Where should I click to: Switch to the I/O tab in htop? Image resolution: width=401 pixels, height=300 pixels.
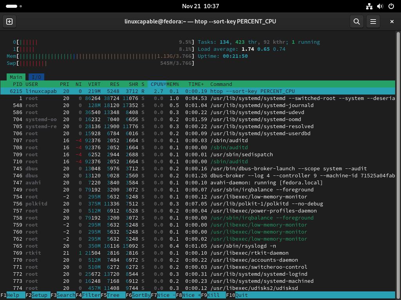click(36, 77)
